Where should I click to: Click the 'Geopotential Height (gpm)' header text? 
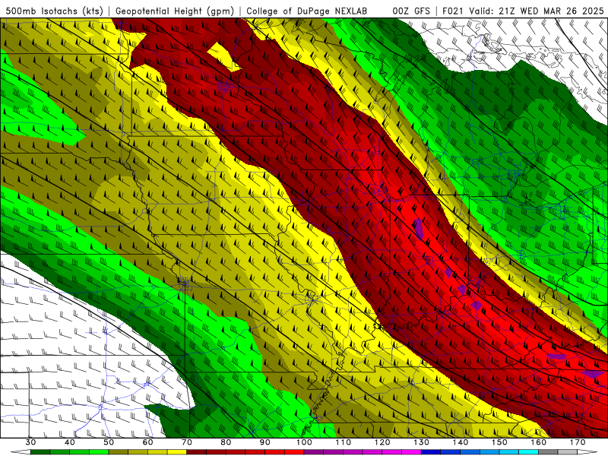pyautogui.click(x=175, y=11)
